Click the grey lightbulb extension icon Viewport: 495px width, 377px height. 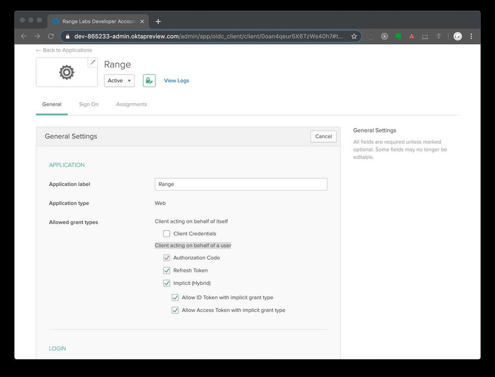pos(439,36)
